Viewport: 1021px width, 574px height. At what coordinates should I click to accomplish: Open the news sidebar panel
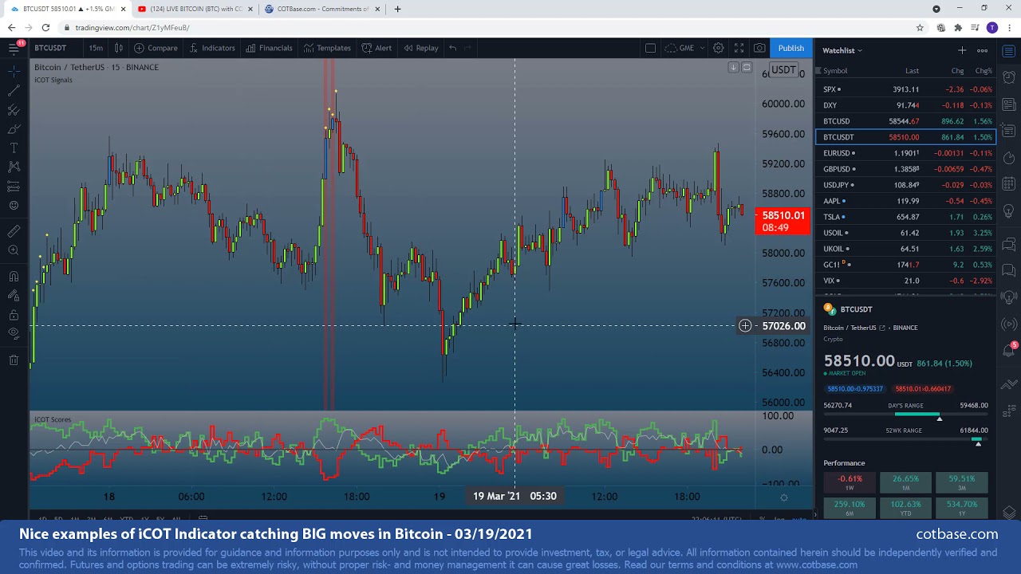click(x=1009, y=104)
